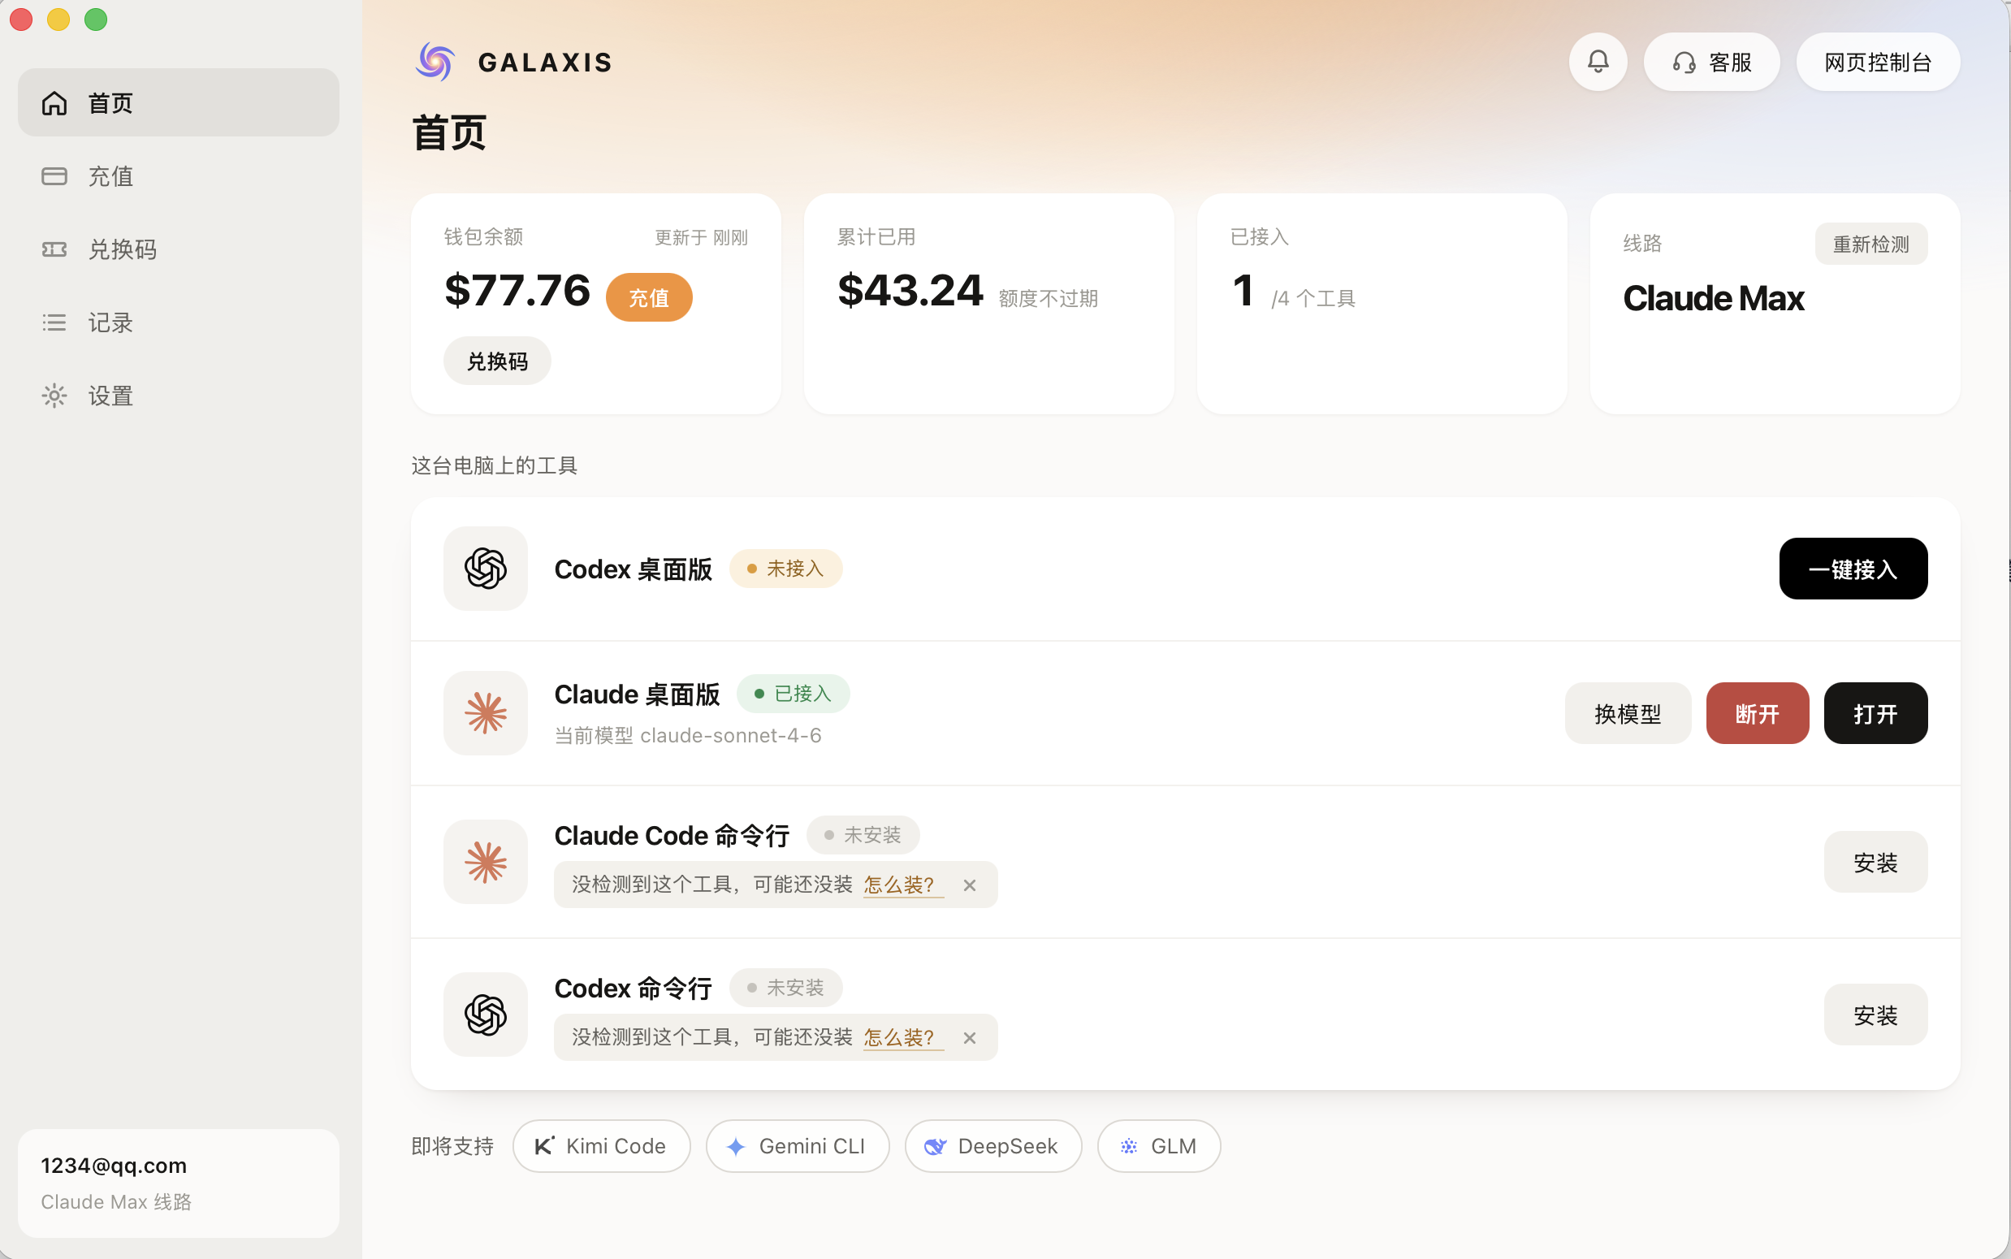Click the GLM chip
The image size is (2011, 1259).
click(1159, 1146)
